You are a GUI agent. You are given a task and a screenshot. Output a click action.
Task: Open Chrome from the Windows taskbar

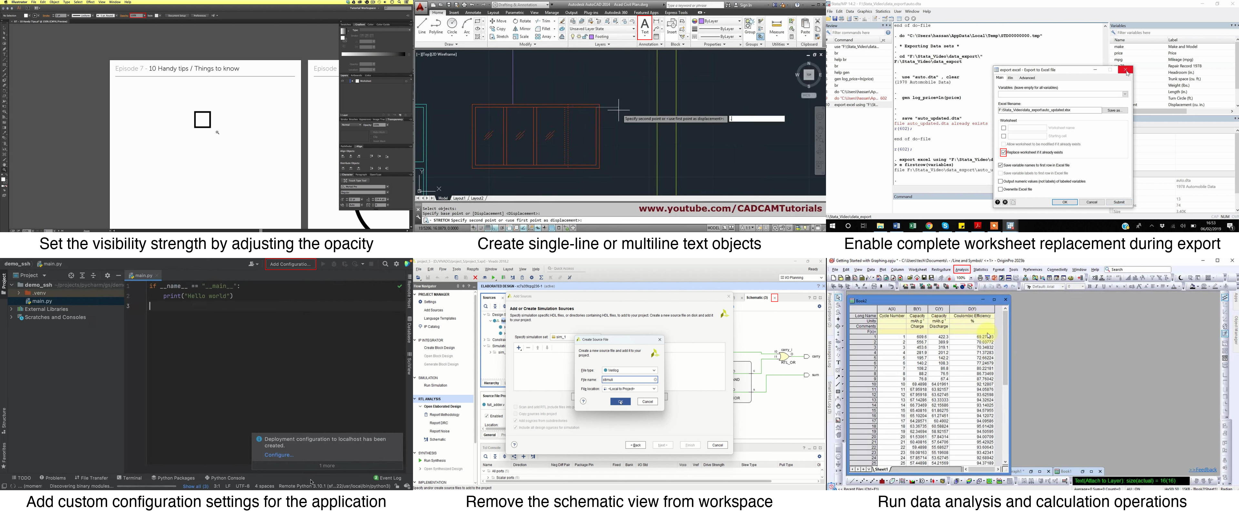(x=929, y=226)
